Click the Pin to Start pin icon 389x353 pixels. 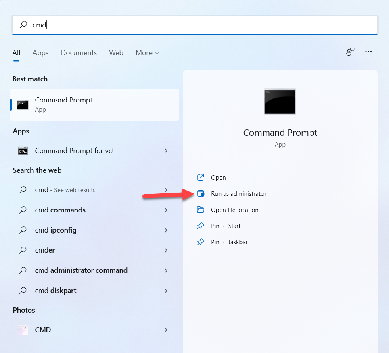[x=201, y=226]
